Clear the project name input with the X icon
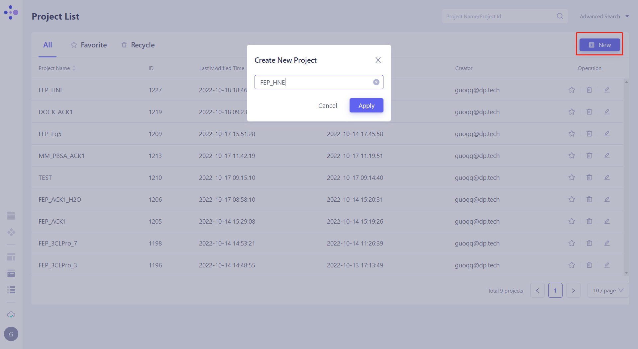 point(376,82)
